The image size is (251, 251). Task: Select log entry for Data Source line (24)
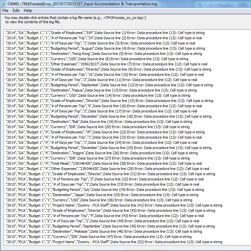[102, 142]
